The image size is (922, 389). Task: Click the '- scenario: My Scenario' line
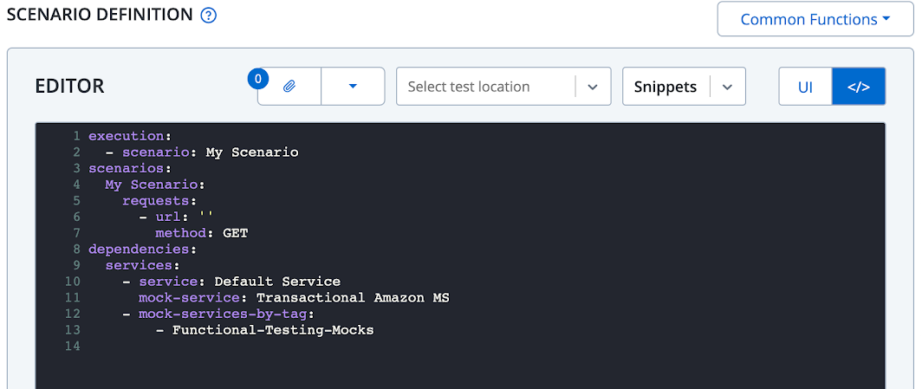point(202,152)
